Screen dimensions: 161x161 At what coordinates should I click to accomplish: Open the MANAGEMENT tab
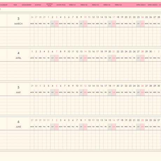[27, 5]
